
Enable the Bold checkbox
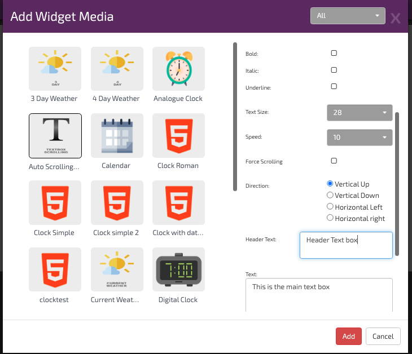click(x=334, y=53)
